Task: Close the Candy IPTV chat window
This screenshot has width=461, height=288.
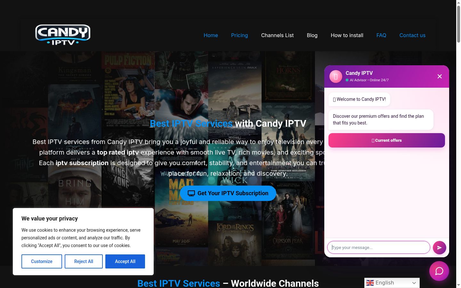Action: (x=440, y=76)
